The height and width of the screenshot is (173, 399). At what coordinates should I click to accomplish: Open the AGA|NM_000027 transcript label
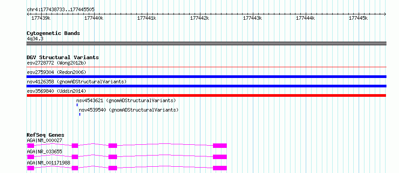[x=44, y=140]
